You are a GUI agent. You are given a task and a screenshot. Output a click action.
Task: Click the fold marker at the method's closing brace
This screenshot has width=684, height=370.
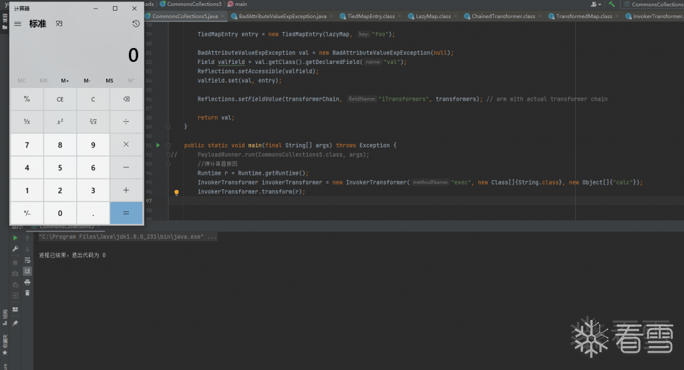click(x=168, y=127)
